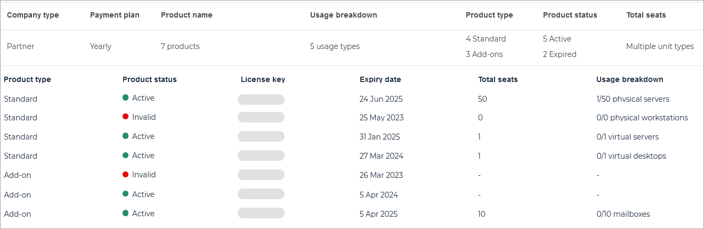This screenshot has height=229, width=704.
Task: Click the Product name column header
Action: [x=187, y=15]
